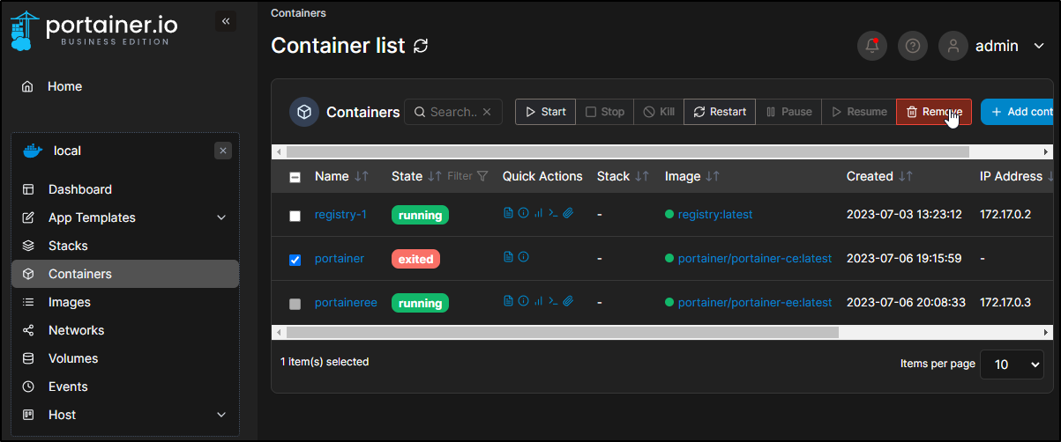Open logs for portaineree container
Screen dimensions: 1061x442
coord(508,301)
